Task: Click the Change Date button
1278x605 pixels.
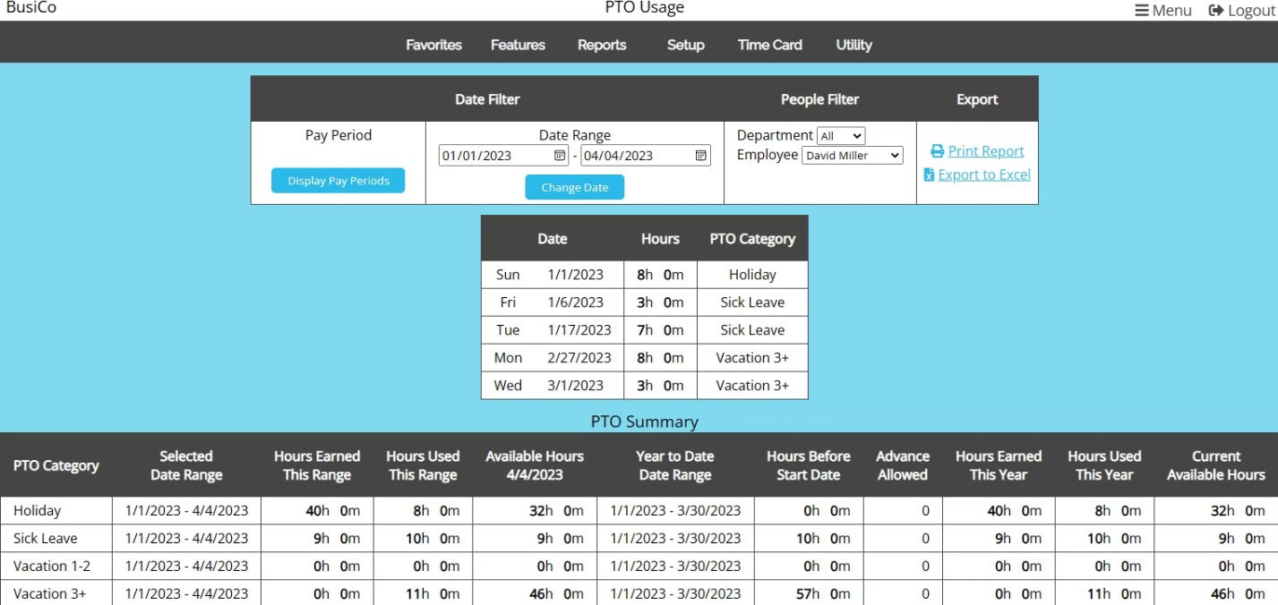Action: point(574,187)
